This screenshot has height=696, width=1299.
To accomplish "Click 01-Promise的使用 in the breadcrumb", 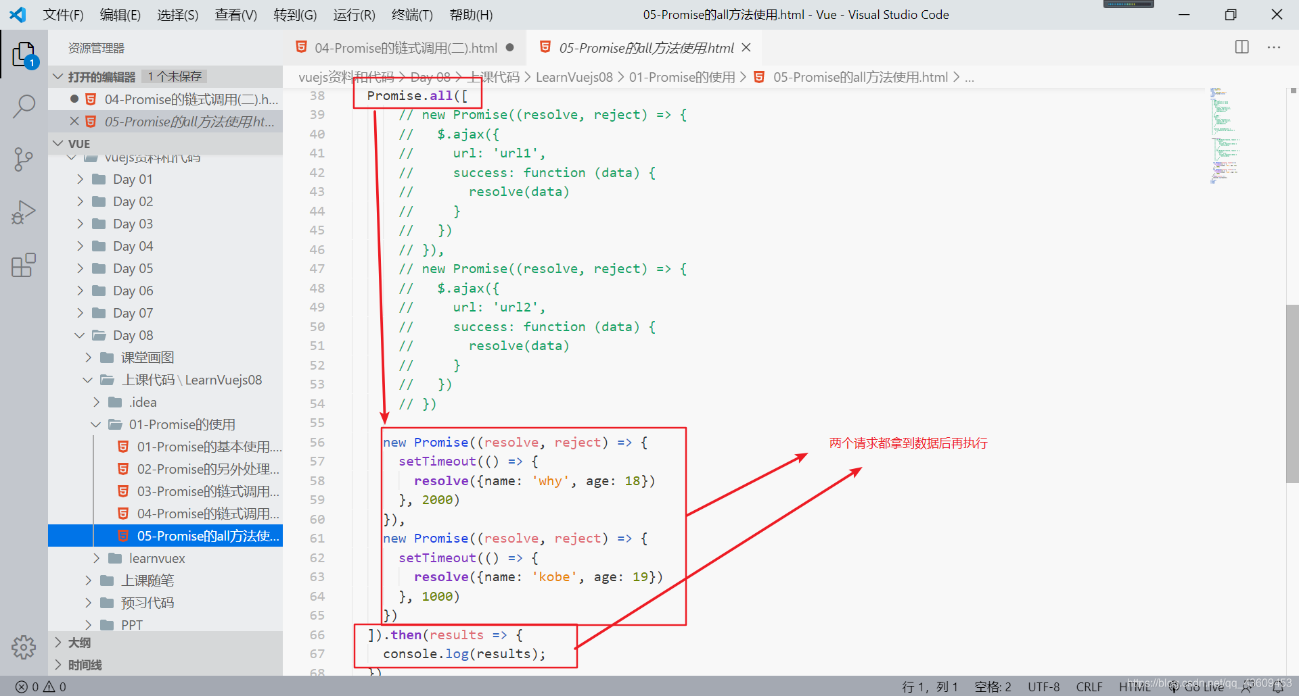I will pos(682,77).
